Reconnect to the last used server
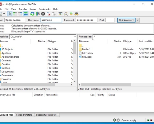 54,14
